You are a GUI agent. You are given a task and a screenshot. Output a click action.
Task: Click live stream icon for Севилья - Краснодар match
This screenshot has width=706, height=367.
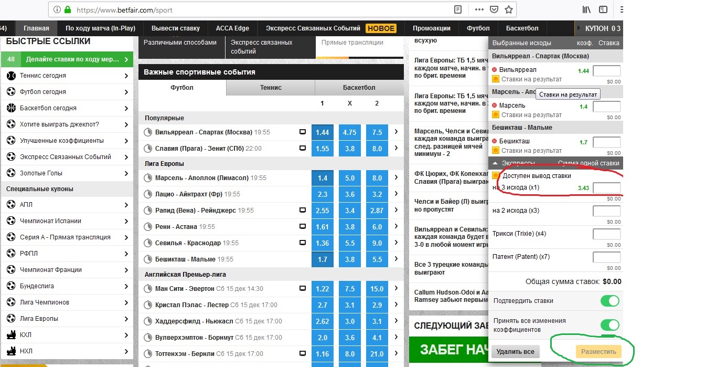click(x=303, y=243)
